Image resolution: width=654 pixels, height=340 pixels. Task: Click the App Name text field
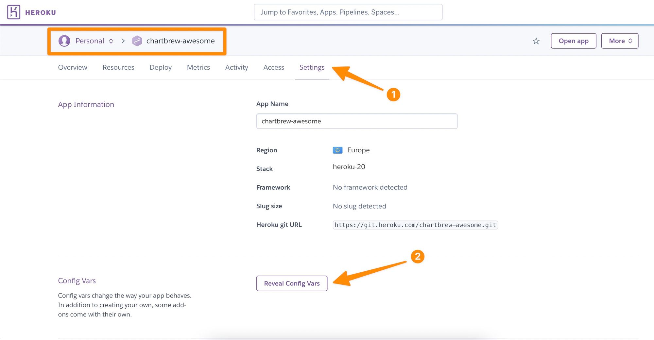coord(356,121)
